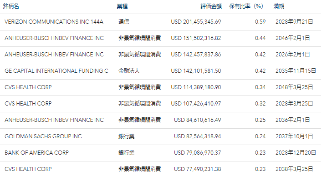The width and height of the screenshot is (327, 176).
Task: Sort by the 評価金額 column header
Action: coord(211,6)
